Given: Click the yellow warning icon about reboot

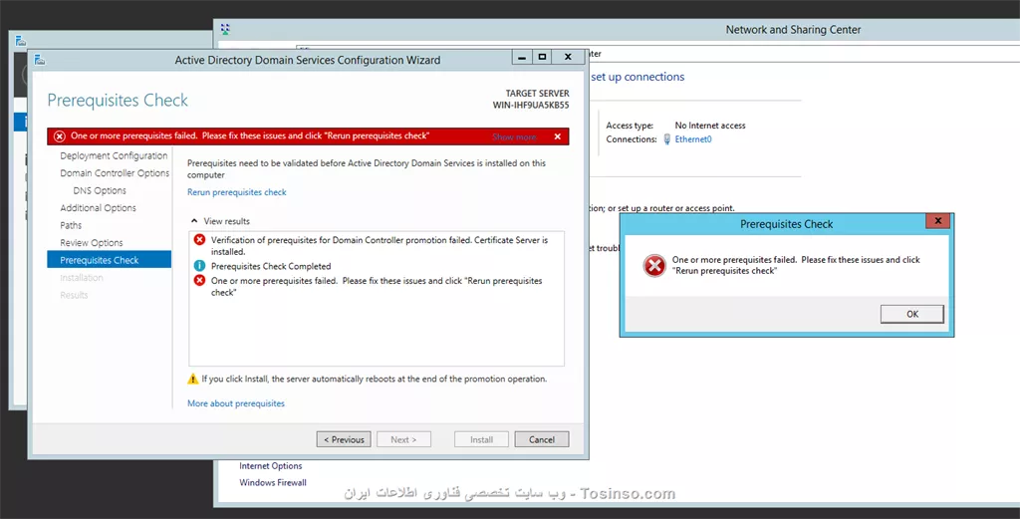Looking at the screenshot, I should 193,379.
